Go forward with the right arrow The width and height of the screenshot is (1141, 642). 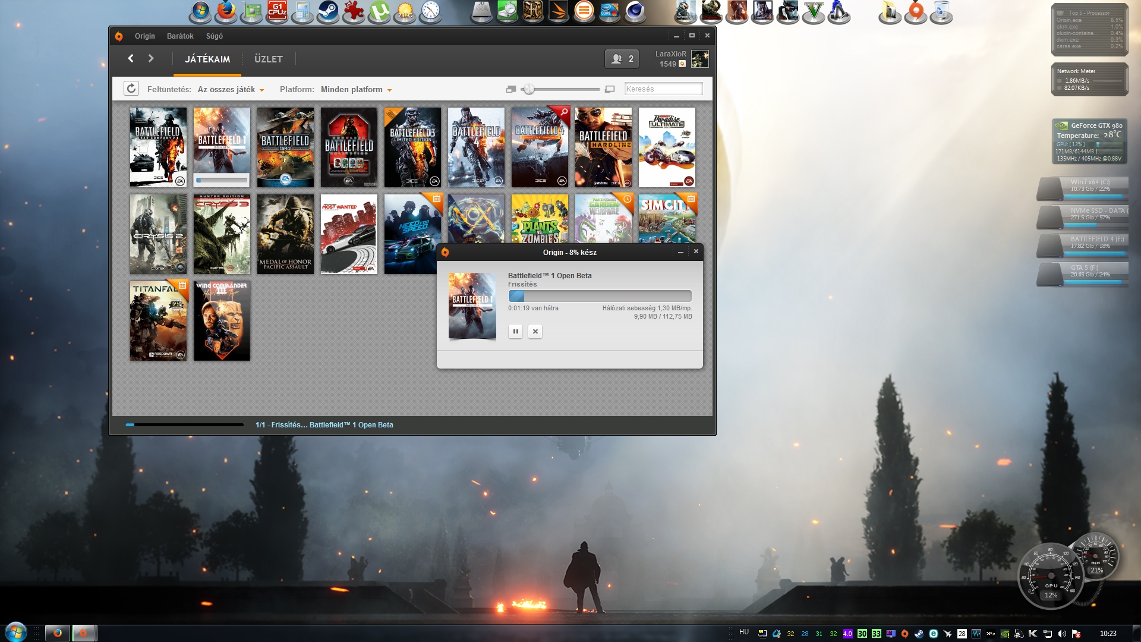[151, 58]
